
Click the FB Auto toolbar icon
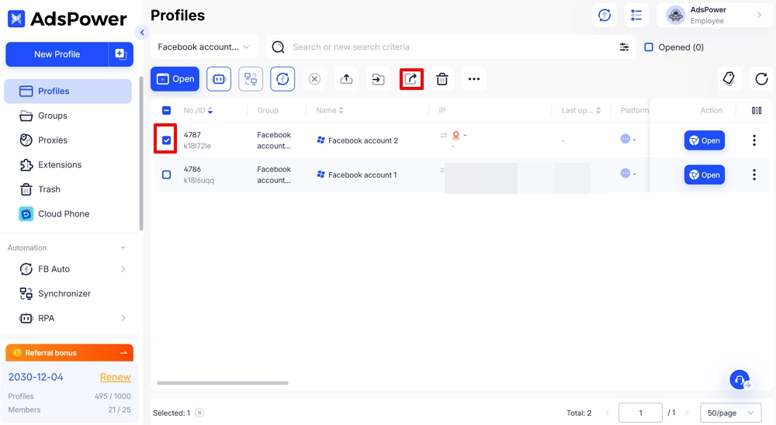click(x=282, y=79)
